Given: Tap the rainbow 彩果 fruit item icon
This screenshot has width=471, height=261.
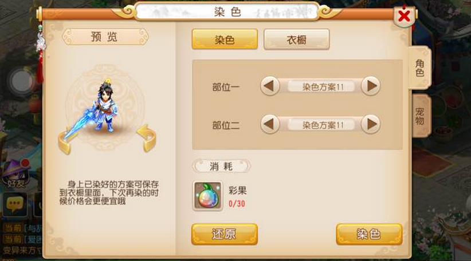Looking at the screenshot, I should [x=207, y=196].
